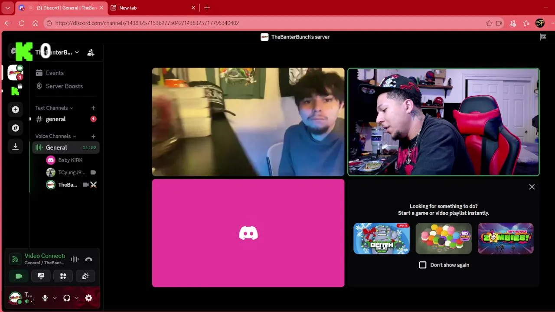Close the New tab browser tab
Screen dimensions: 555x312
pyautogui.click(x=193, y=8)
